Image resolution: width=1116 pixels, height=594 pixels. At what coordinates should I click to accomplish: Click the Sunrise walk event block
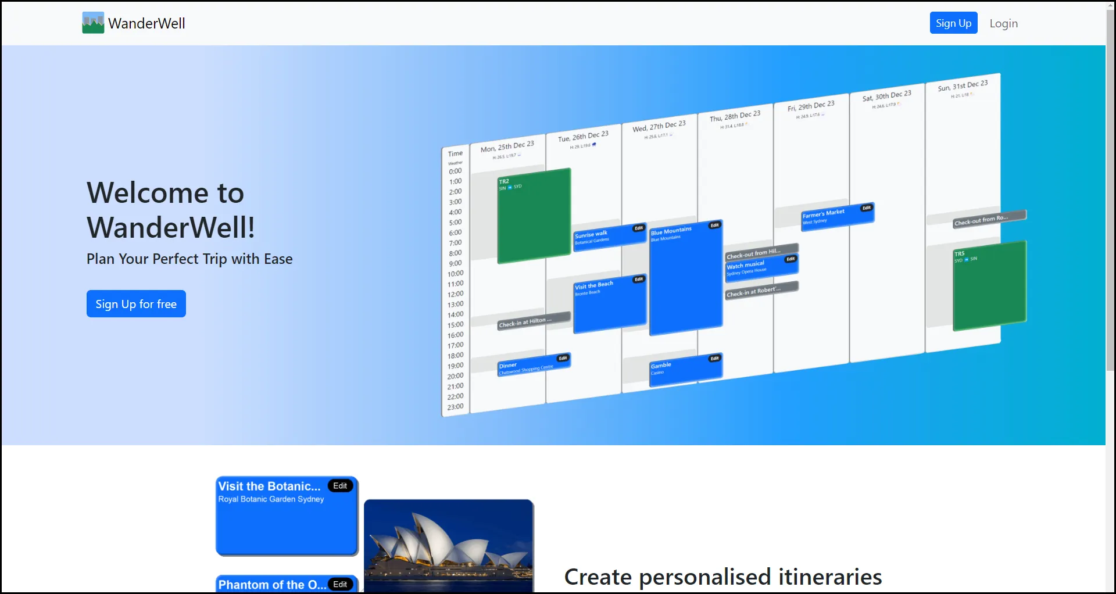[x=610, y=237]
